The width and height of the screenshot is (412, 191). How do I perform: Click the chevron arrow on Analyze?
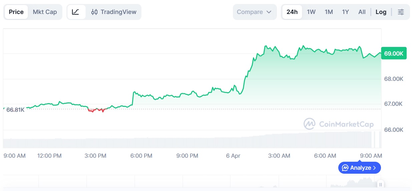pos(375,168)
